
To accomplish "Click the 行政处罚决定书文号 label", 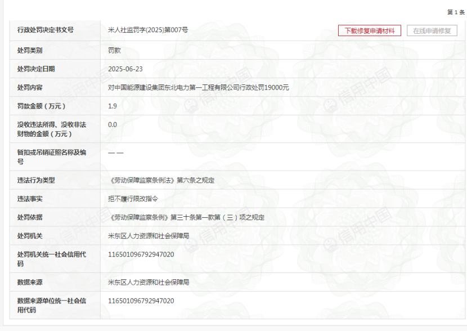I will click(45, 30).
